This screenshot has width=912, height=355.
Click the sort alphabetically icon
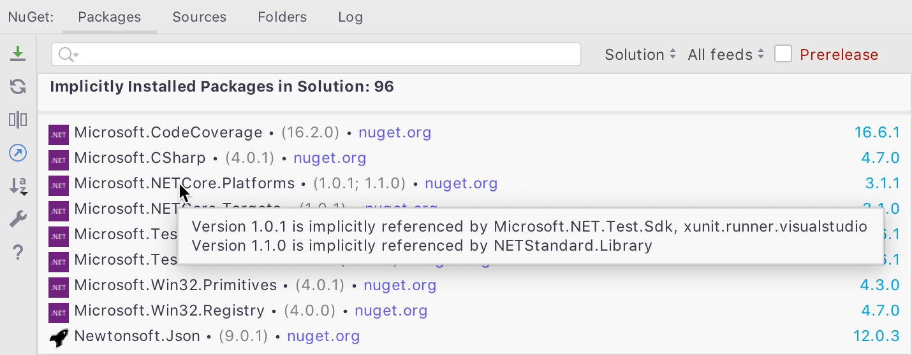tap(18, 186)
